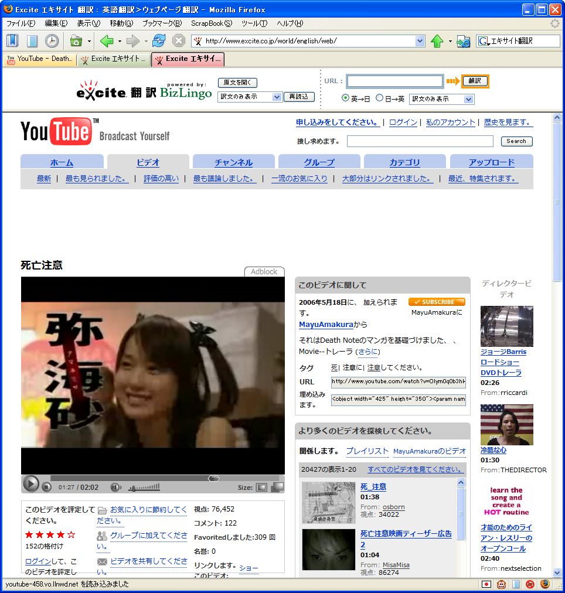Reload the page with the blue refresh icon

coord(159,40)
